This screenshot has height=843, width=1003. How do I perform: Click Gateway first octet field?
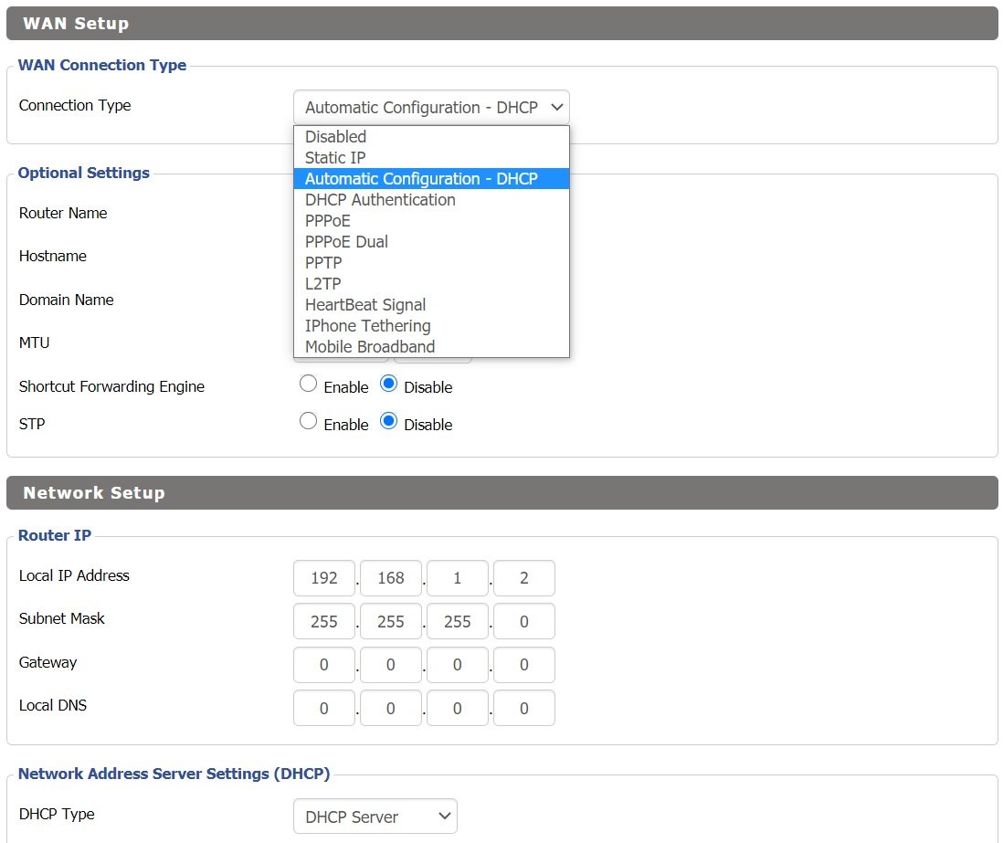click(323, 665)
